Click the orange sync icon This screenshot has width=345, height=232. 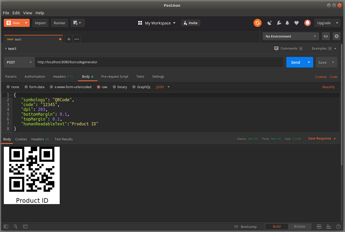[x=257, y=23]
